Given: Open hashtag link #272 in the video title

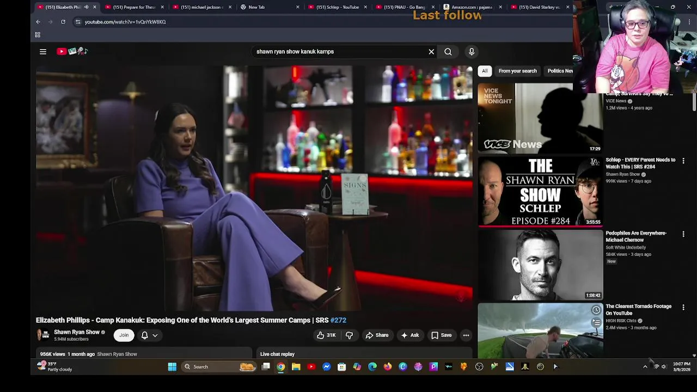Looking at the screenshot, I should point(338,320).
